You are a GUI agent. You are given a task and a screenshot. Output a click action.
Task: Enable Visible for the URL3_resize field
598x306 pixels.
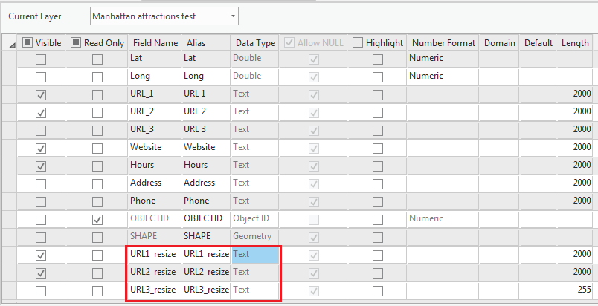click(41, 292)
